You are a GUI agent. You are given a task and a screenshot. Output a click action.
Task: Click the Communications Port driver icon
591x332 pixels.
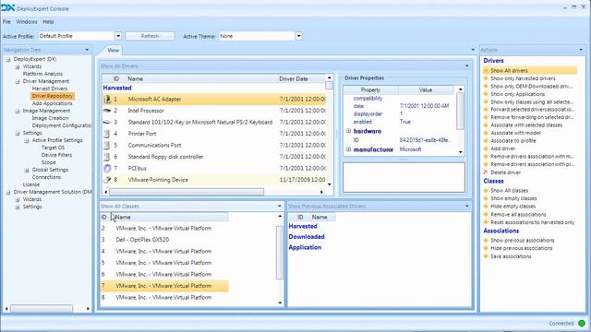point(107,146)
